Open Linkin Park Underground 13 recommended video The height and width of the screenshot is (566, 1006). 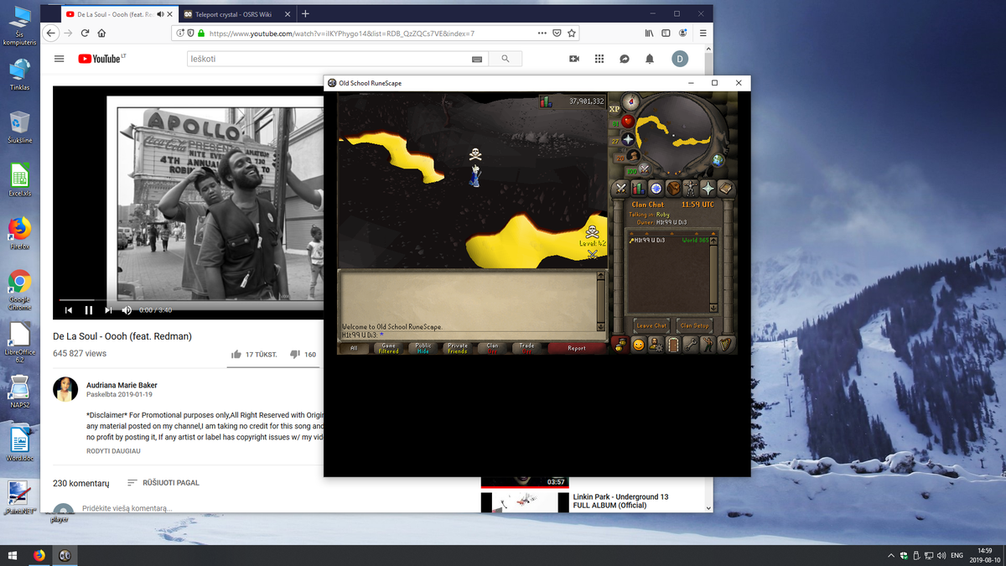click(620, 501)
